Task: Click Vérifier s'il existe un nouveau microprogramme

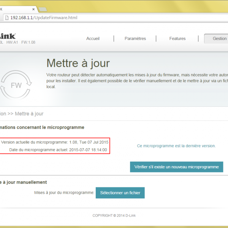Action: [176, 167]
